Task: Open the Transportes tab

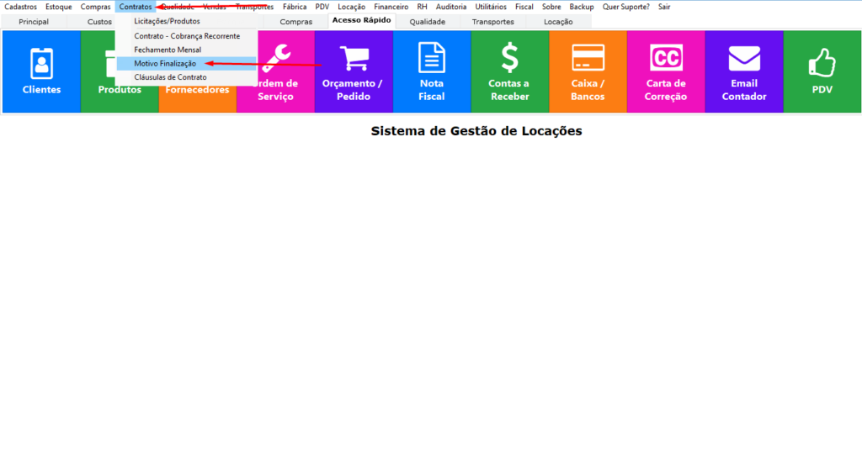Action: pos(492,22)
